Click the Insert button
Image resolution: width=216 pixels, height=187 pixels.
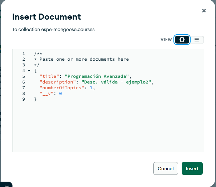tap(192, 168)
